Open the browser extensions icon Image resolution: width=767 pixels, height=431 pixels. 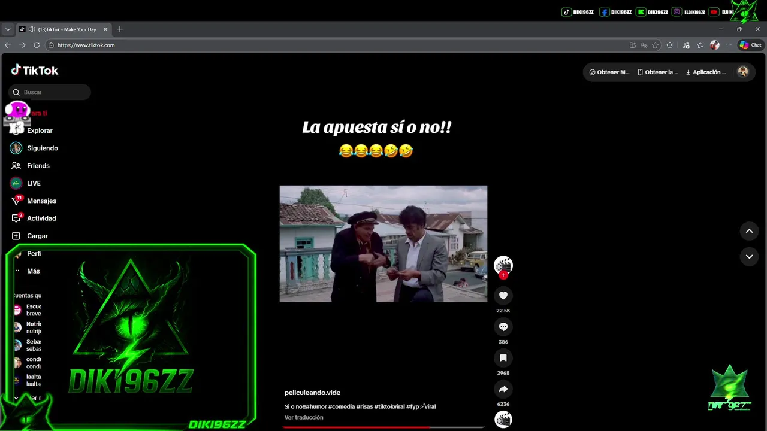click(670, 45)
